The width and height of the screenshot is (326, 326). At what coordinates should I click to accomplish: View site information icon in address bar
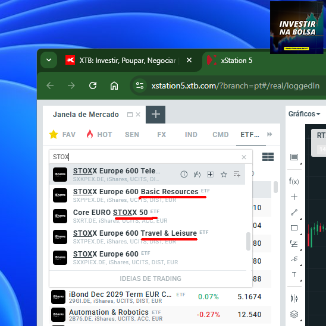tap(140, 86)
